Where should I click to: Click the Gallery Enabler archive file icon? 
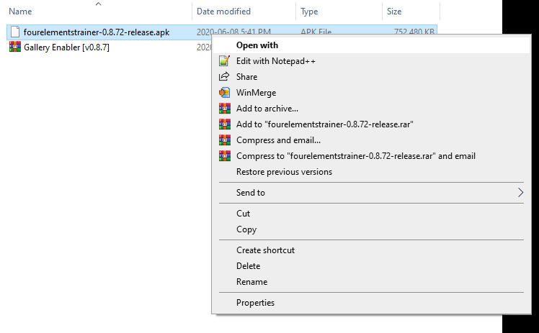(14, 47)
